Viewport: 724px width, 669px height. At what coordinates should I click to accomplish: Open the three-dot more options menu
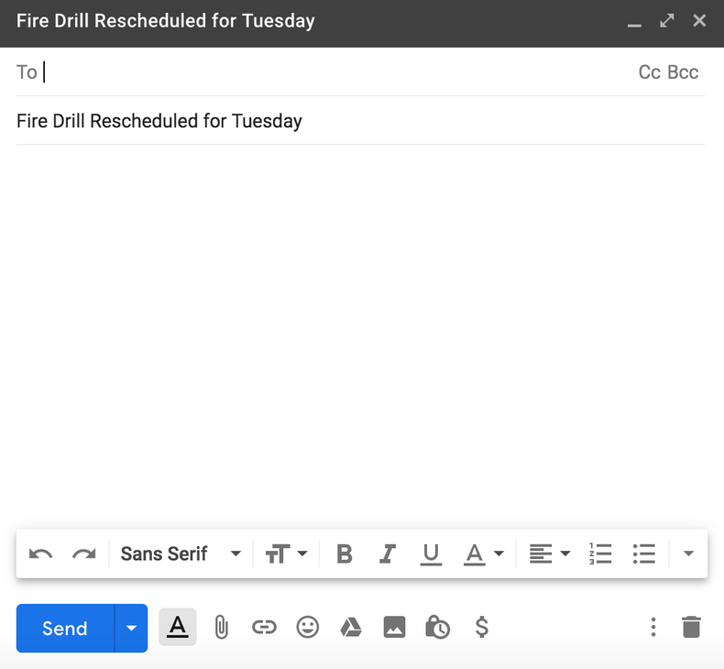click(x=653, y=628)
